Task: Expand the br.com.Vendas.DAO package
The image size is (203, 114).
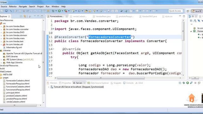Action: coord(1,32)
